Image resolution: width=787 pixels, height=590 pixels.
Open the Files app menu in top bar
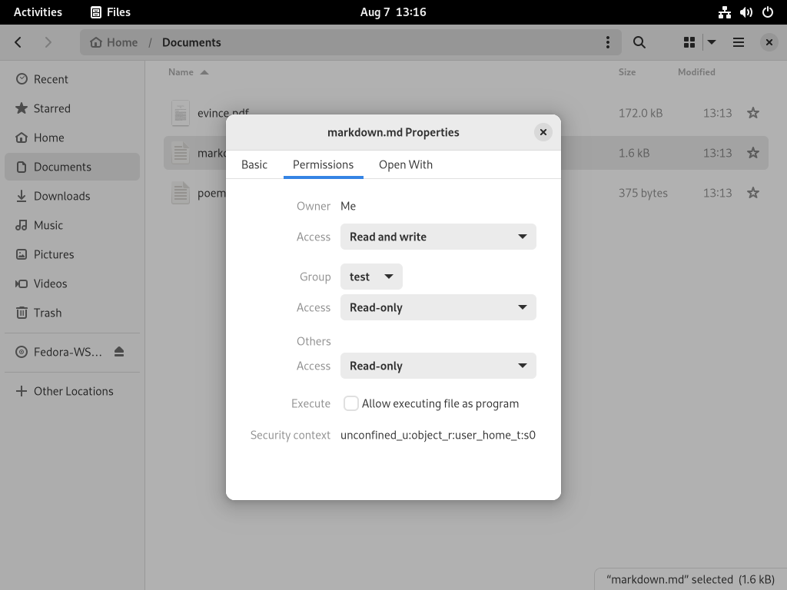click(x=111, y=12)
